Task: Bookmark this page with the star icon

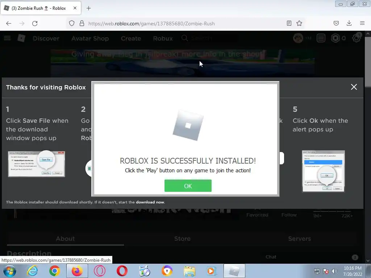Action: 299,24
